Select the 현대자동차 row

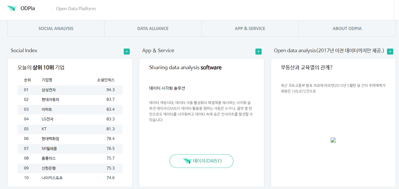[70, 99]
